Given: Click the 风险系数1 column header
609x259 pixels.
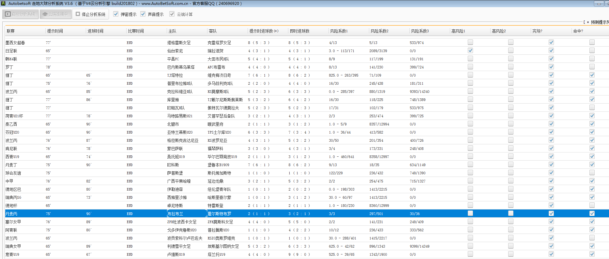Looking at the screenshot, I should 339,31.
